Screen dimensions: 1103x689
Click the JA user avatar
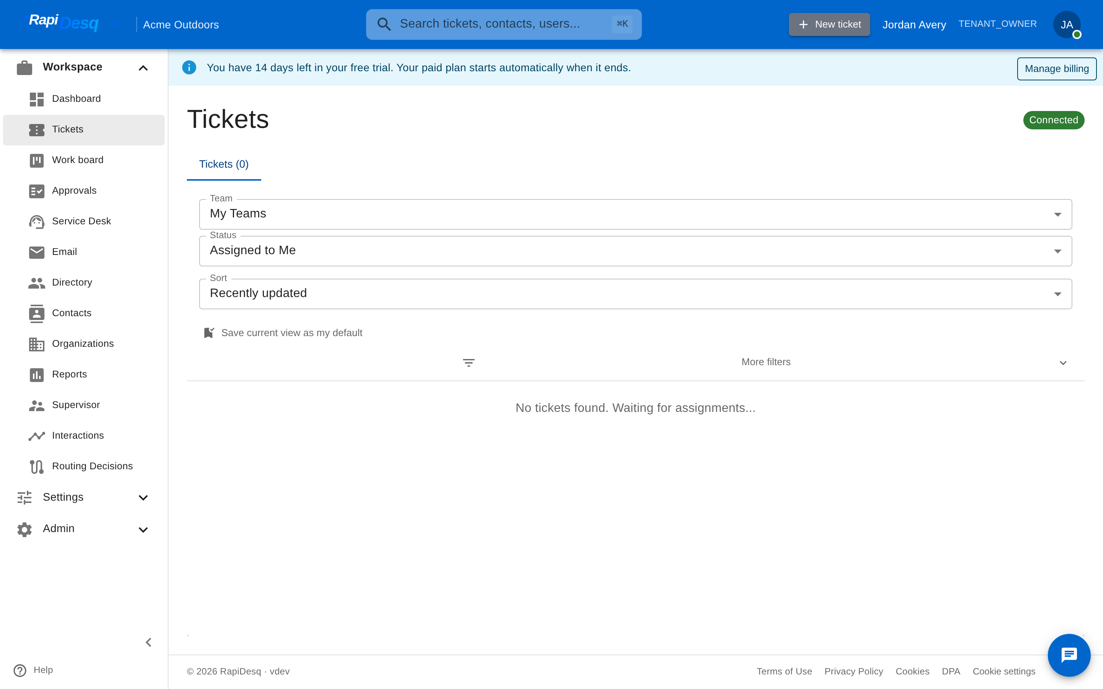(1067, 24)
